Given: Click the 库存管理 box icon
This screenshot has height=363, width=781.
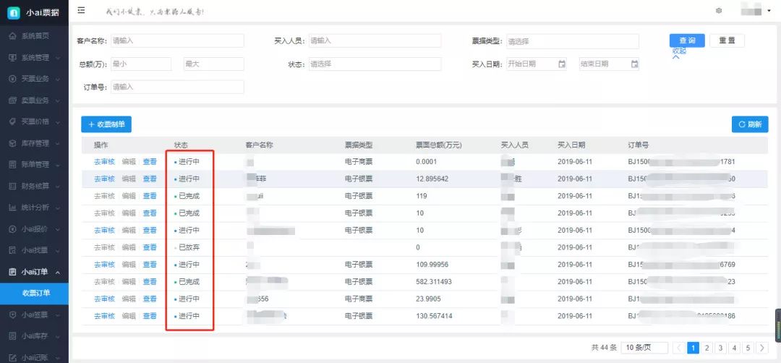Looking at the screenshot, I should click(x=13, y=143).
